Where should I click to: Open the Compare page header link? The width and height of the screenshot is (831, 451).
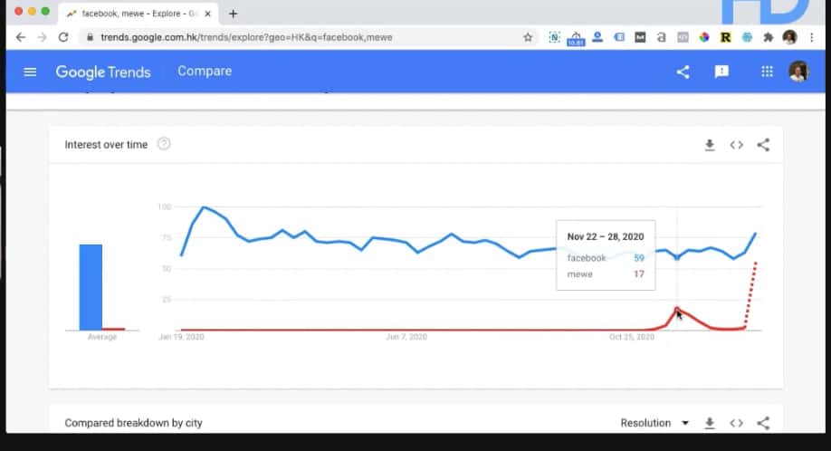[205, 71]
